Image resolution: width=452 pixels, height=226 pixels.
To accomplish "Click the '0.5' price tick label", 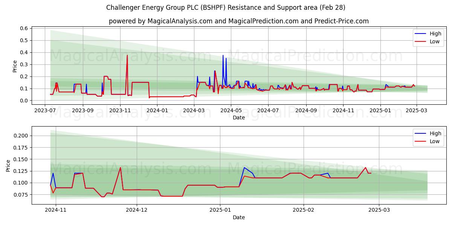I will point(24,41).
